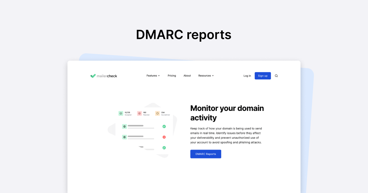
Task: Click the Sign up button
Action: (x=263, y=76)
